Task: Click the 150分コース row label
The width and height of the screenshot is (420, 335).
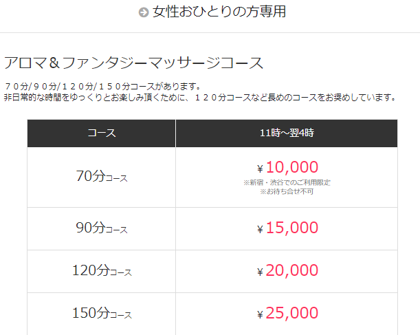Action: tap(102, 314)
